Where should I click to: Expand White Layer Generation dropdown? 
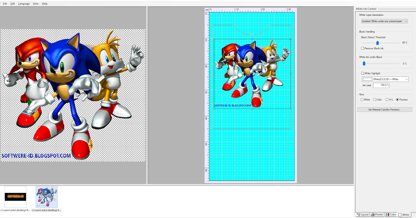[384, 21]
